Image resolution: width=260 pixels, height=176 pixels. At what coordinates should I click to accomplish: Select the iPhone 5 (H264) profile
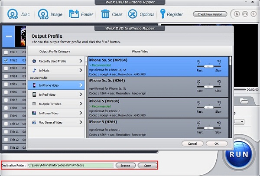(x=158, y=128)
